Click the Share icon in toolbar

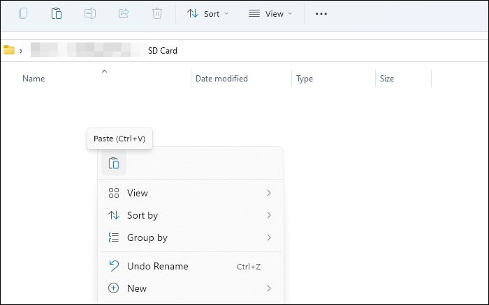(124, 13)
